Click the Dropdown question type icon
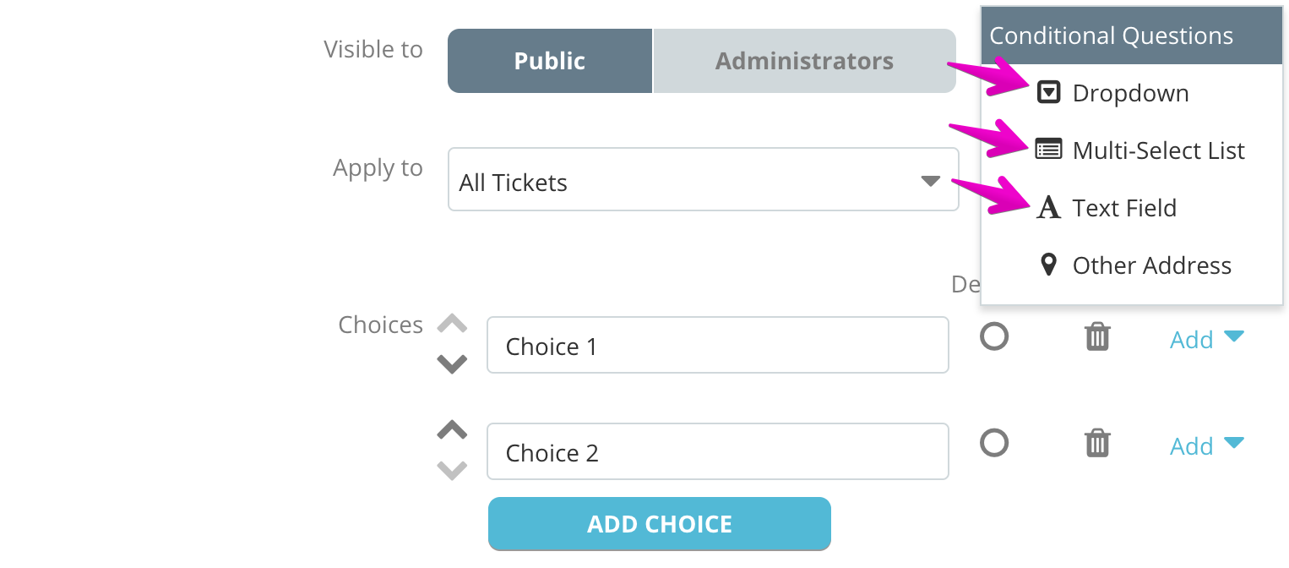This screenshot has width=1289, height=568. click(x=1048, y=92)
